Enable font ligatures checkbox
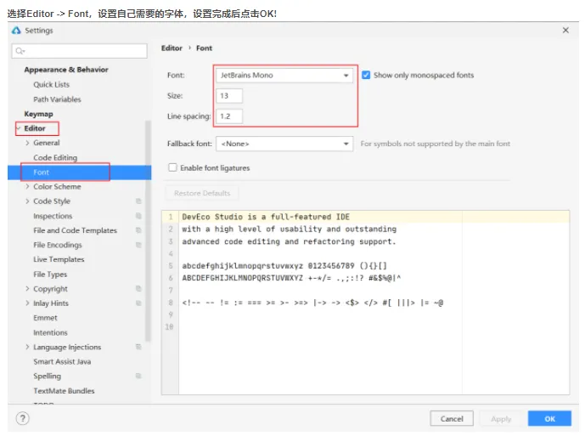 (x=172, y=167)
